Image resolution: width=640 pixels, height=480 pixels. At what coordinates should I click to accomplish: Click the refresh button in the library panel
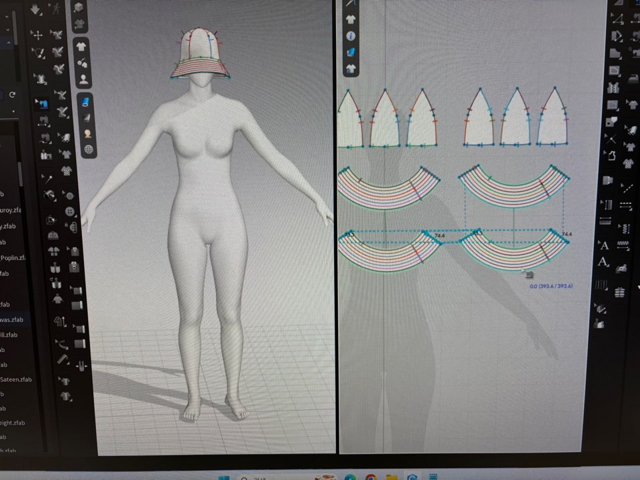point(12,95)
